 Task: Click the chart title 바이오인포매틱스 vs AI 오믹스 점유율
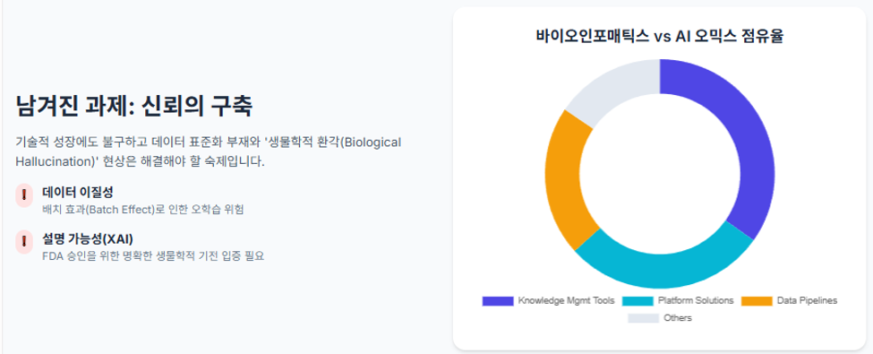tap(660, 37)
